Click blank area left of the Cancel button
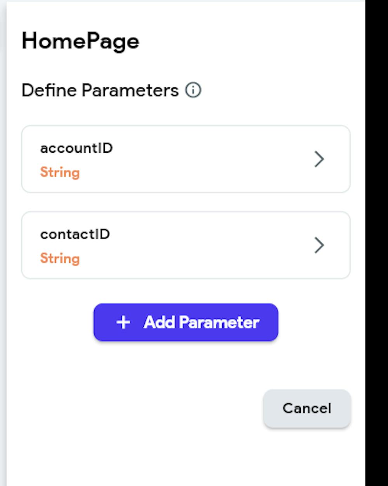 pyautogui.click(x=155, y=409)
